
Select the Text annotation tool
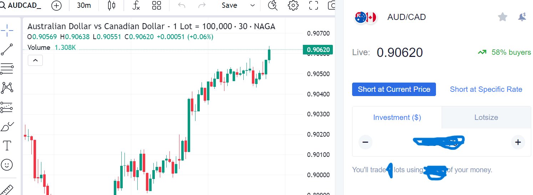pos(7,146)
